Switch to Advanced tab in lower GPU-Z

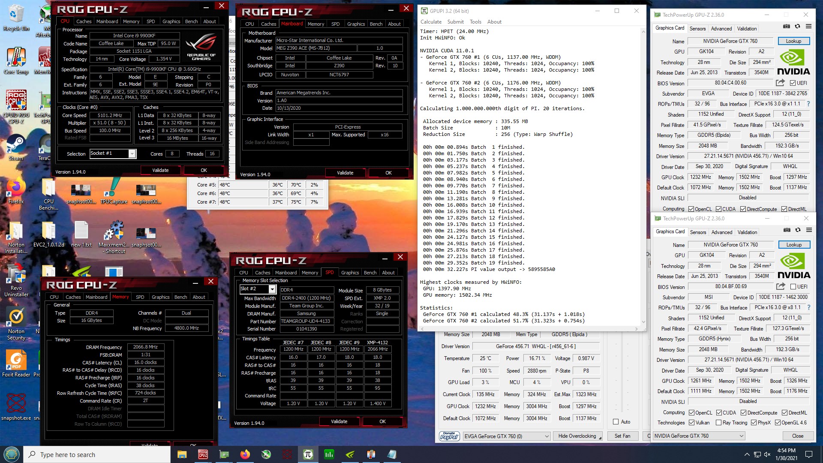722,232
